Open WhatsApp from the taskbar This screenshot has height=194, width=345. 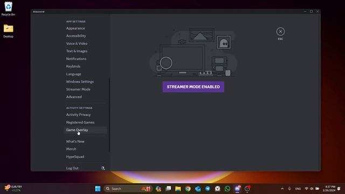pos(227,189)
